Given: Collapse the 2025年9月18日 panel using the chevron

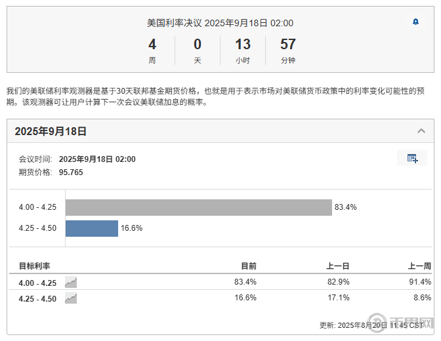Looking at the screenshot, I should pos(421,131).
